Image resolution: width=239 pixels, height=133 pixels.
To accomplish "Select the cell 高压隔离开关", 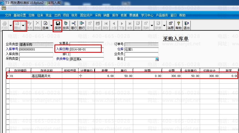I will 47,76.
